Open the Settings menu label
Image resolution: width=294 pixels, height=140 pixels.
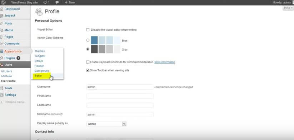coord(10,95)
